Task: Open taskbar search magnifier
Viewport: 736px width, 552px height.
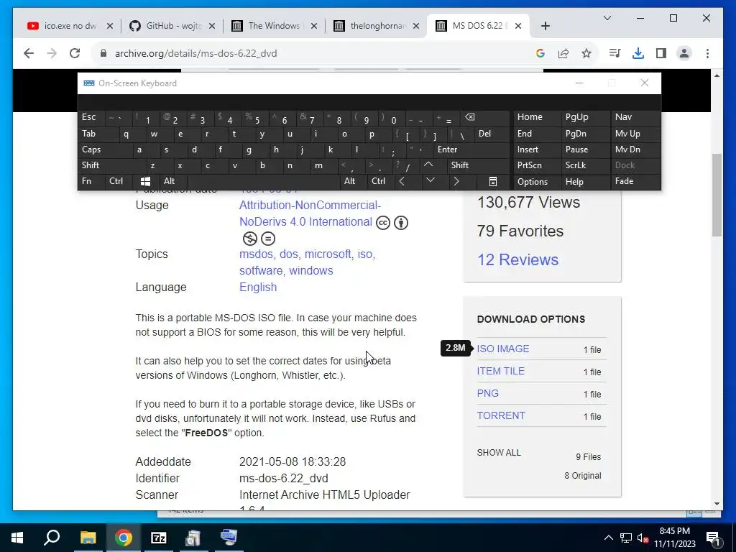Action: point(52,538)
